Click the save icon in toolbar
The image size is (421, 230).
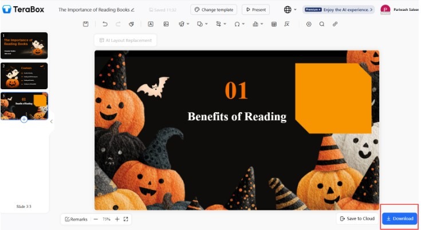coord(85,24)
